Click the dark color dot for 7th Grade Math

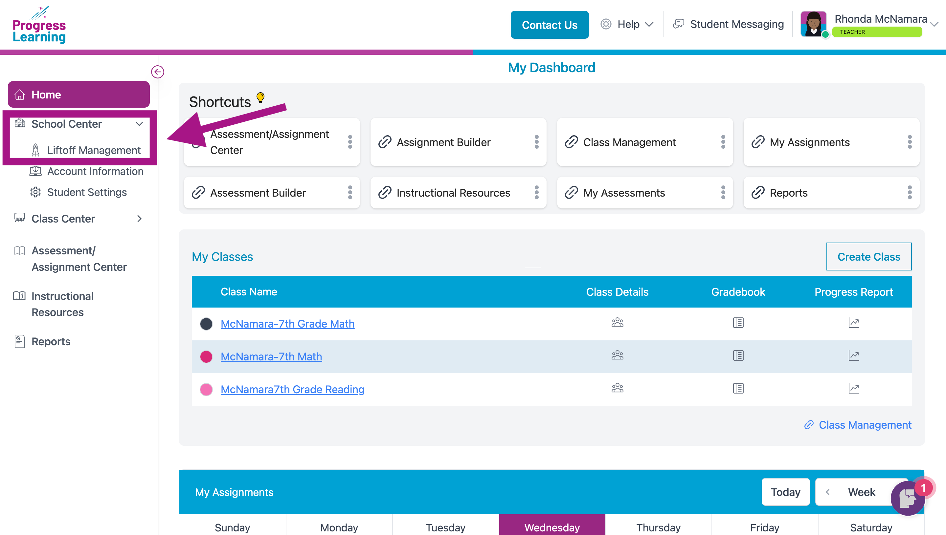tap(206, 323)
